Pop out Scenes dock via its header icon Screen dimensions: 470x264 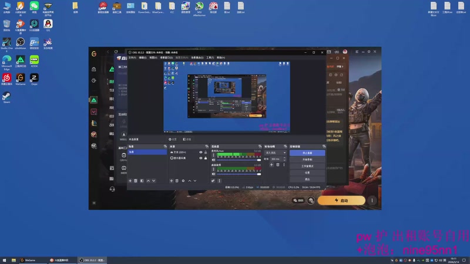165,146
